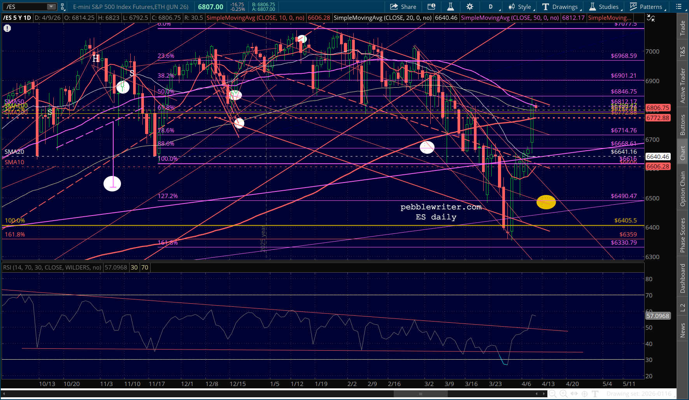Click the SimpleMovingAvg (CLOSE, 10, 0, no) label
This screenshot has height=400, width=689.
pyautogui.click(x=255, y=18)
